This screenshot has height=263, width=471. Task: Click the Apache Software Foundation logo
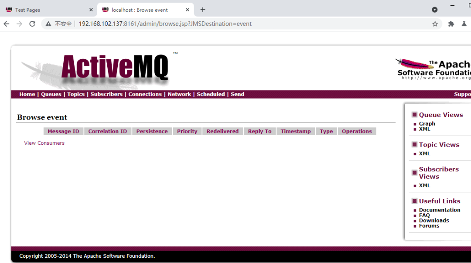tap(433, 69)
